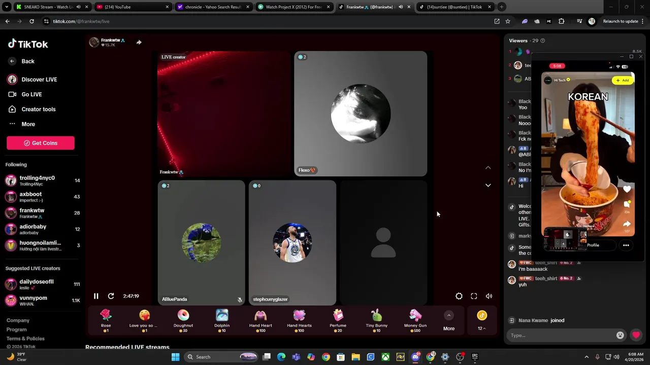Share the live stream via arrow icon
The width and height of the screenshot is (650, 365).
coord(139,42)
